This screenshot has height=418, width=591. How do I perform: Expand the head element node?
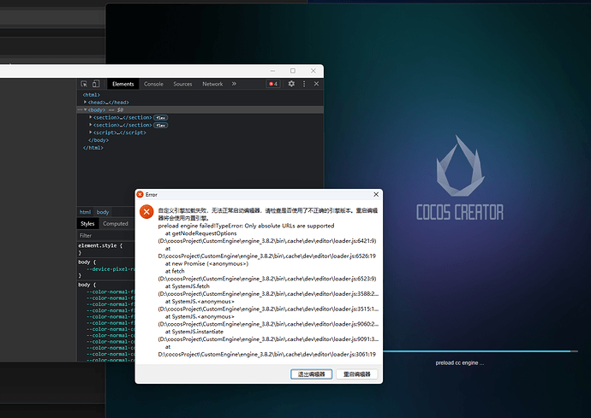85,102
